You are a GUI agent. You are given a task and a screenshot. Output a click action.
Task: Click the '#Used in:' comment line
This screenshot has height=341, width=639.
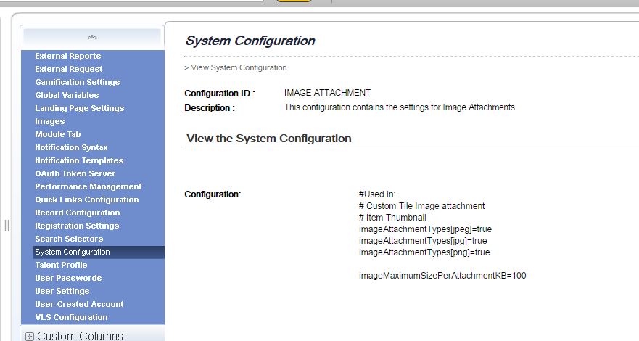pyautogui.click(x=377, y=194)
